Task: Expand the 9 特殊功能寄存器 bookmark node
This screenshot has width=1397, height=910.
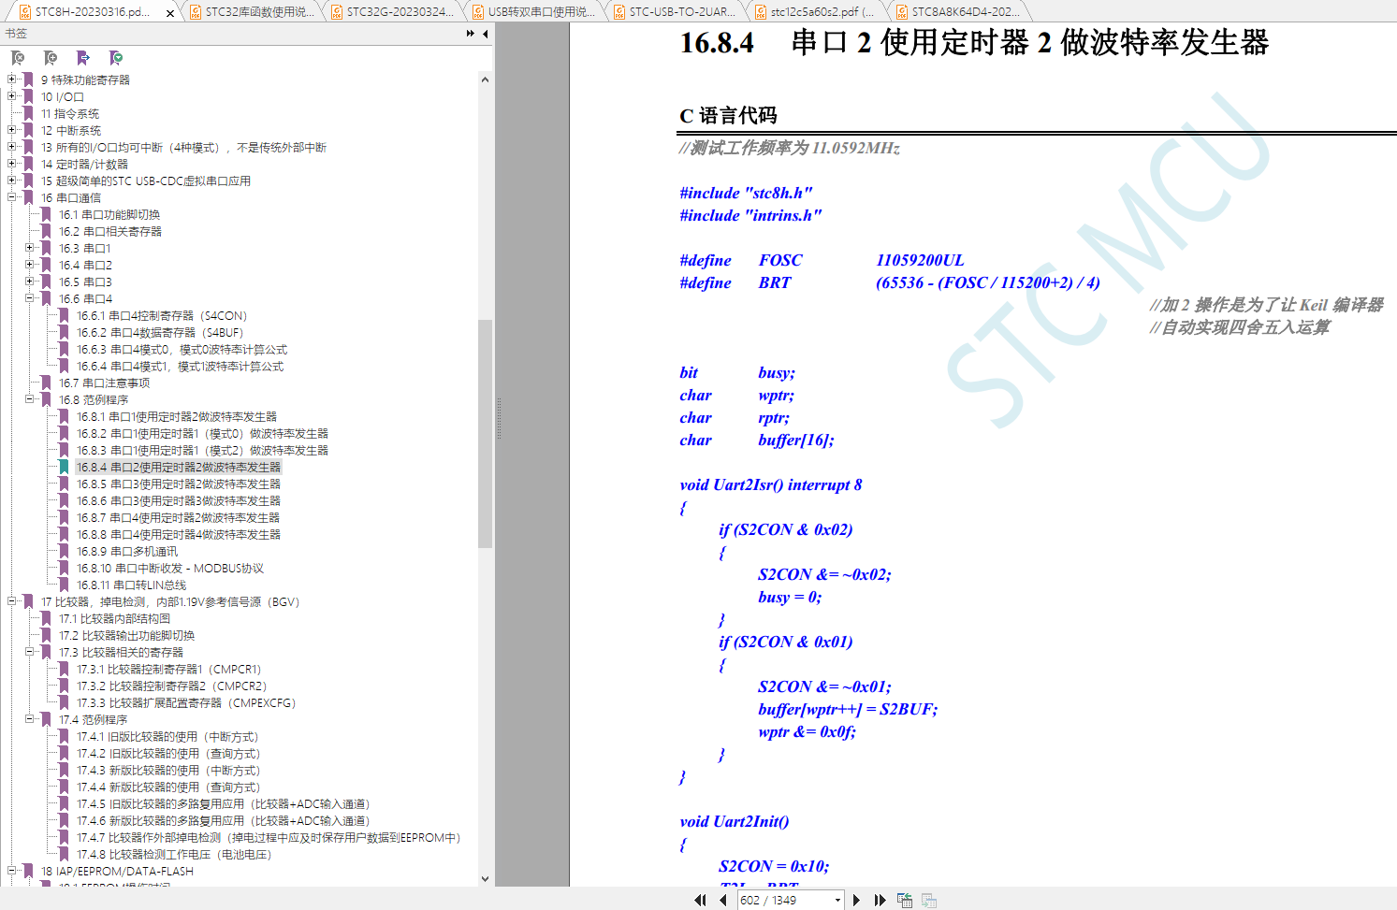Action: pos(12,79)
